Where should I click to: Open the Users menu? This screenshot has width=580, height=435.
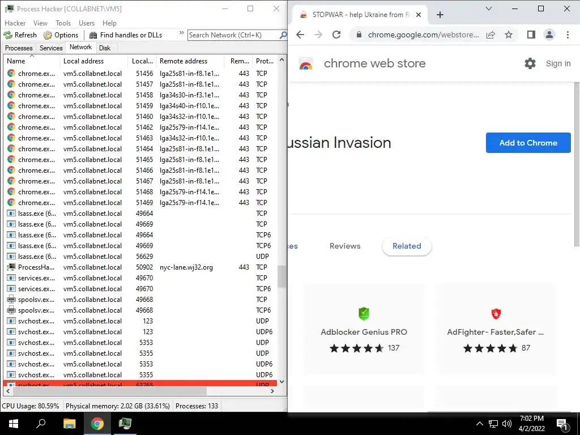(x=87, y=23)
